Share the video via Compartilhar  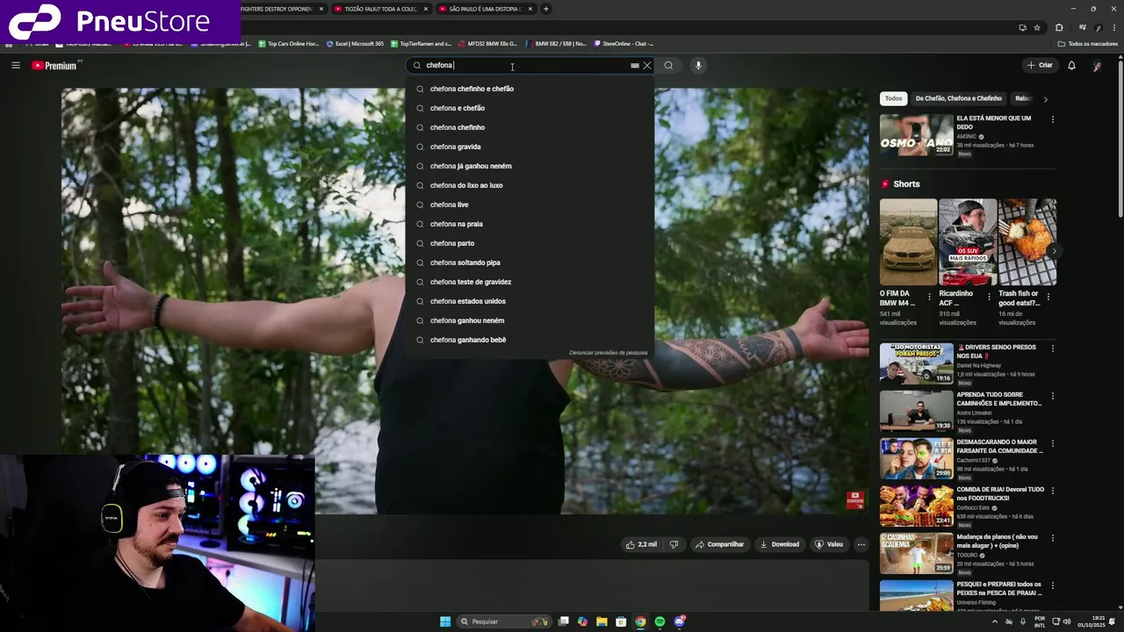pyautogui.click(x=719, y=544)
